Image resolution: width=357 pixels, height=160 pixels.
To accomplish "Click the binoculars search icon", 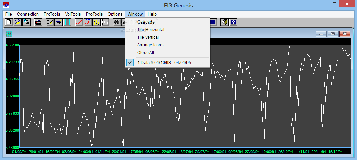I will coord(117,22).
